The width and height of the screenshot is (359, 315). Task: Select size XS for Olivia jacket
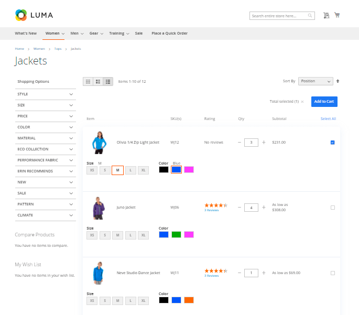tap(92, 170)
